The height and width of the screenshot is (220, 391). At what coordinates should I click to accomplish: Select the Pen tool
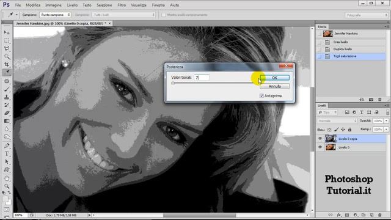pos(7,145)
